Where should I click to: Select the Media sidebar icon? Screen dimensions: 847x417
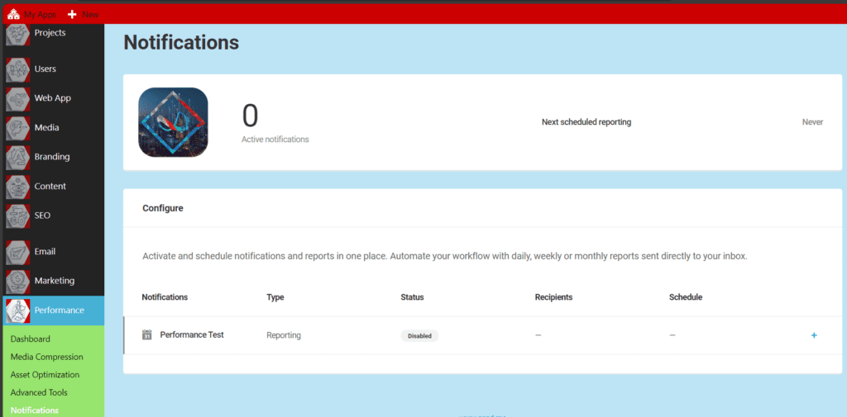(x=17, y=129)
